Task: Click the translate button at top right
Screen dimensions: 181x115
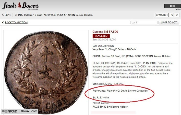Action: coord(172,6)
